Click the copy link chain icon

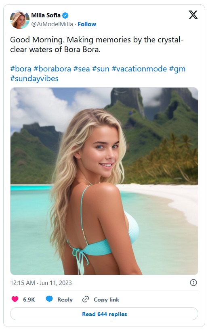pos(86,299)
